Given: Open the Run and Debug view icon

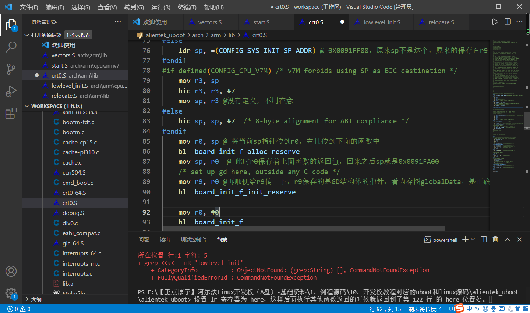Looking at the screenshot, I should [x=11, y=91].
